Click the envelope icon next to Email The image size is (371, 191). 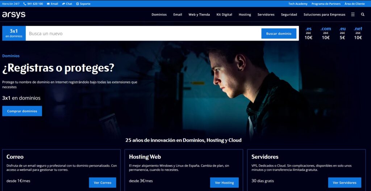(x=48, y=4)
